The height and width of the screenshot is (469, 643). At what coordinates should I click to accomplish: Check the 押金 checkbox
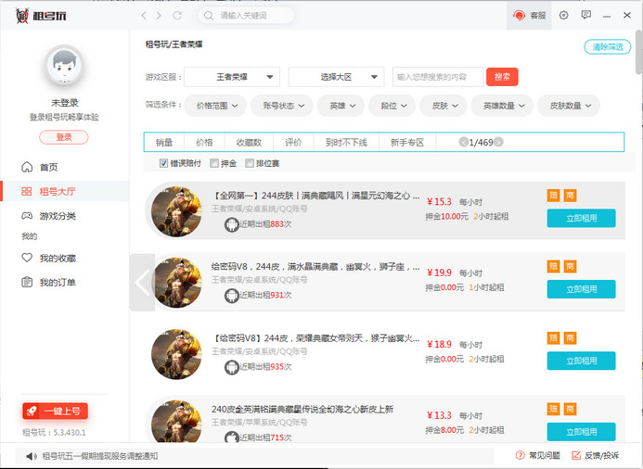214,163
